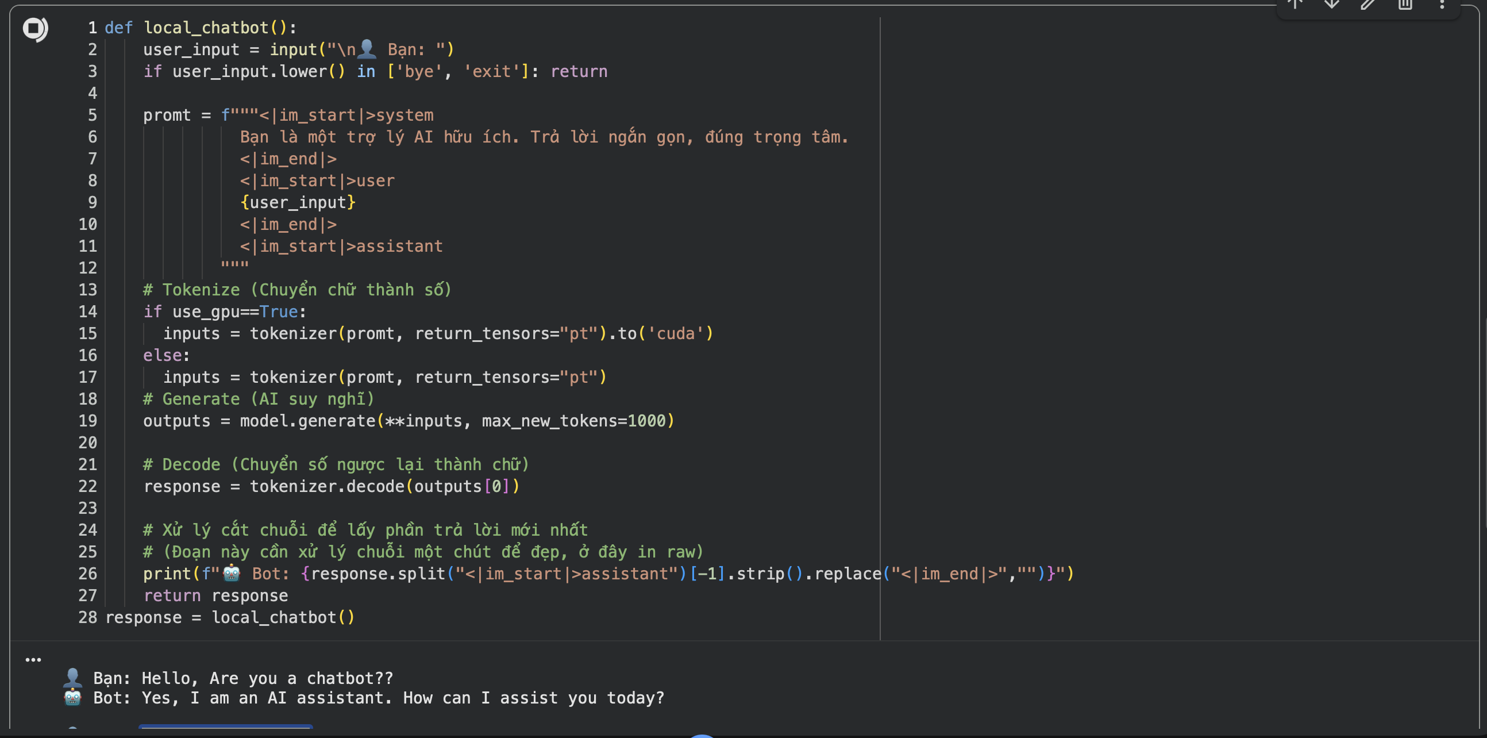
Task: Click the pencil edit cell icon
Action: click(1368, 5)
